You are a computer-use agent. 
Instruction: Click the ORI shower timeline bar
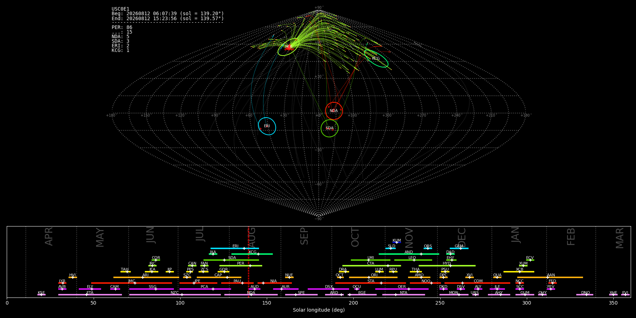[x=373, y=277]
